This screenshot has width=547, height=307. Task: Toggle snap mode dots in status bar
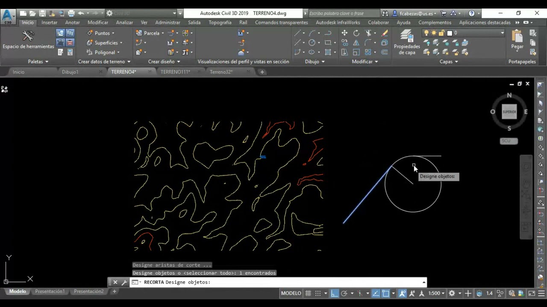[x=318, y=293]
